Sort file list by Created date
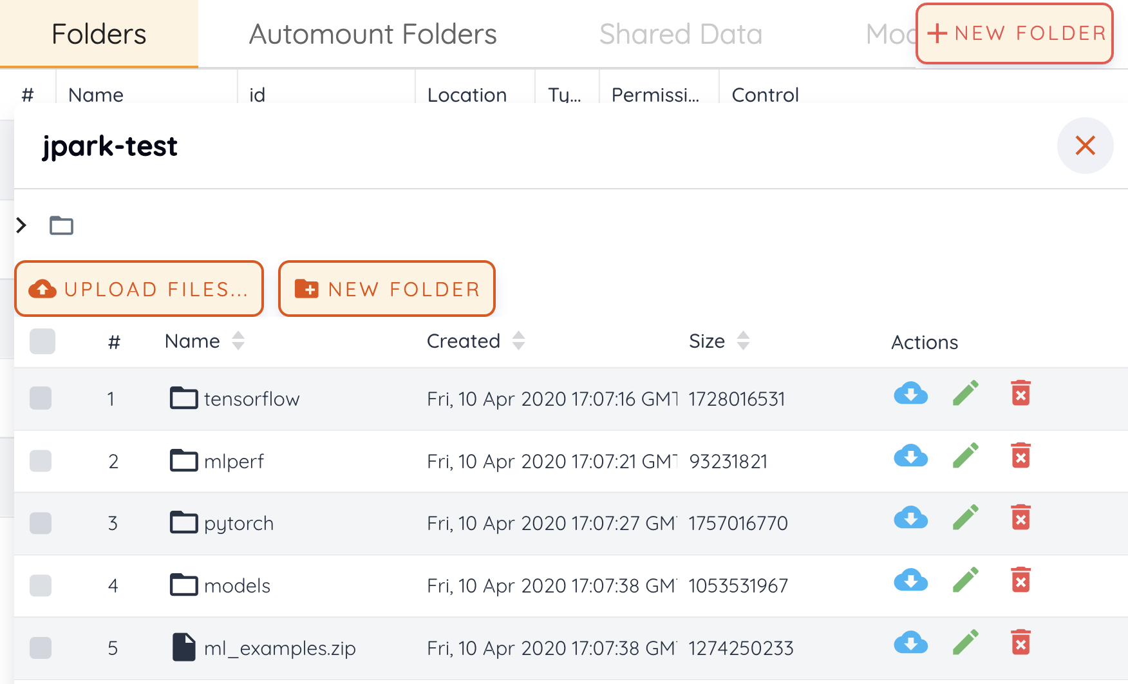 tap(518, 341)
